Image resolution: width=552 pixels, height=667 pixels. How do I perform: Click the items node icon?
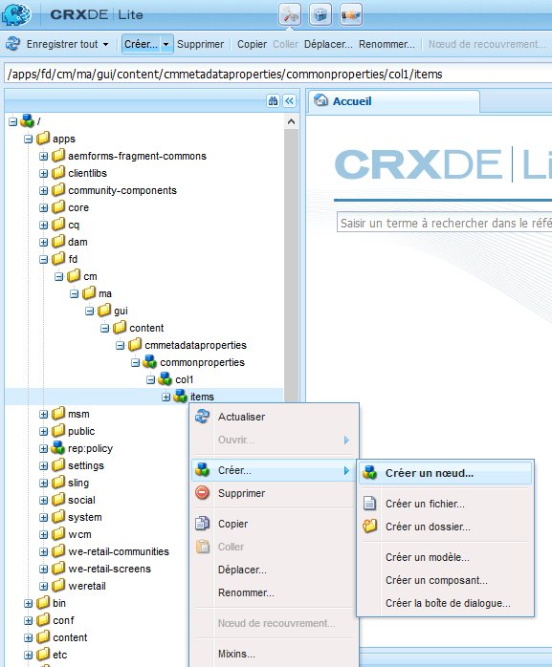coord(180,396)
